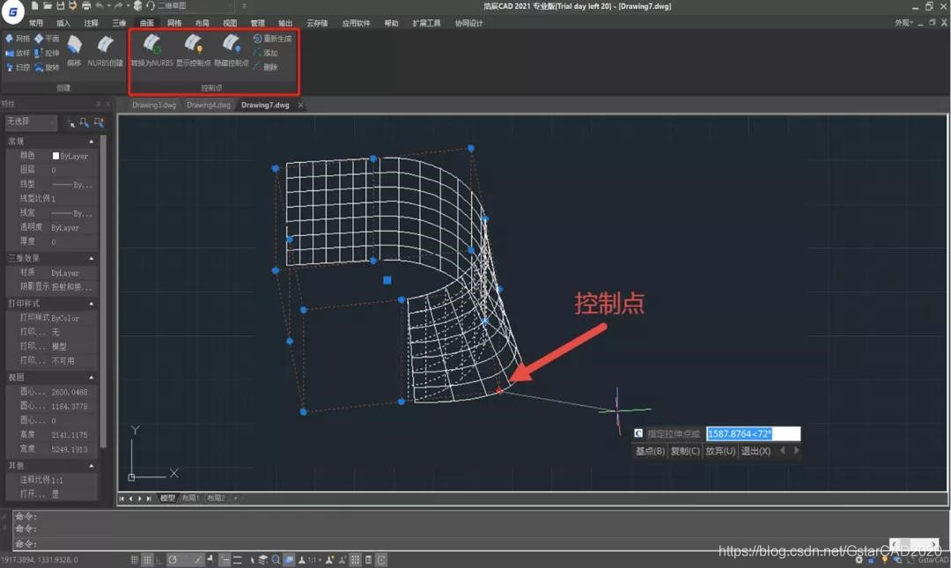Screen dimensions: 951x568
Task: Open the 常用 ribbon tab
Action: pos(36,23)
